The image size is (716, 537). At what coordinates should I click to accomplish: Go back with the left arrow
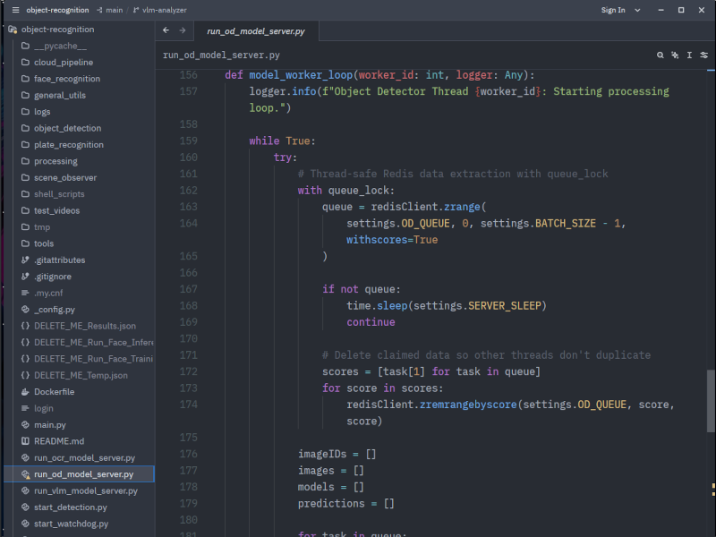tap(166, 30)
